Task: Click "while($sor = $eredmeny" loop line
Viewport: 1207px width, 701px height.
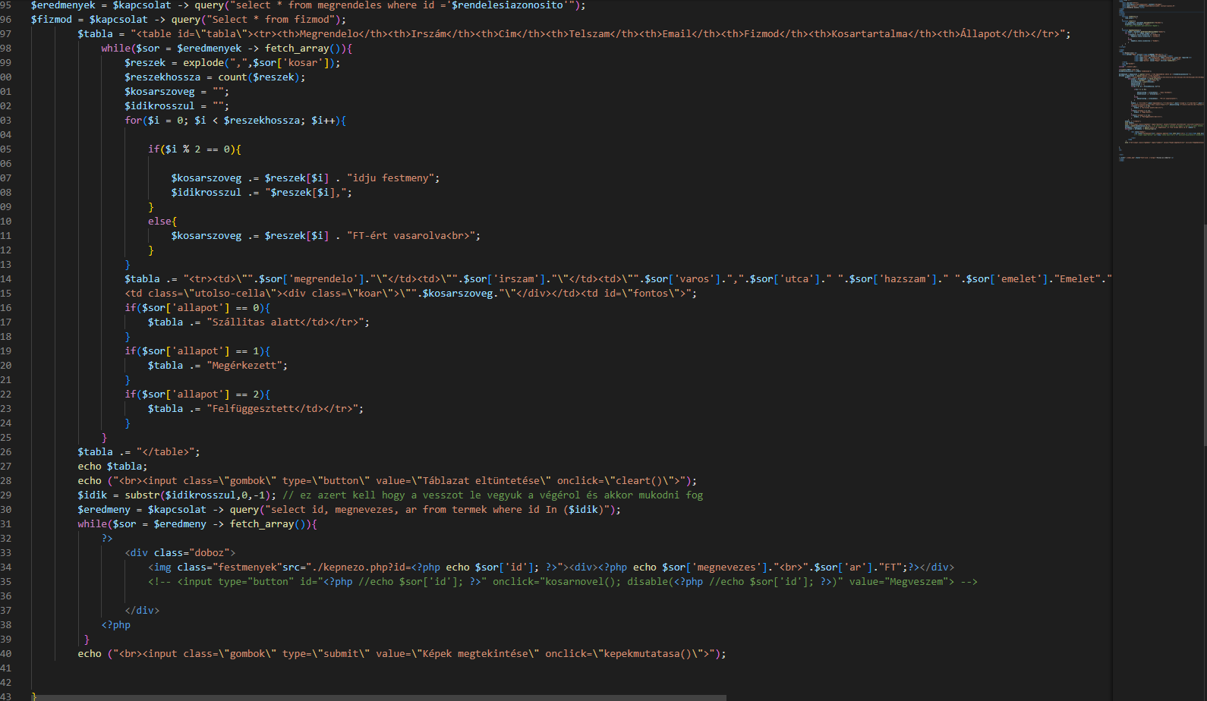Action: point(197,524)
